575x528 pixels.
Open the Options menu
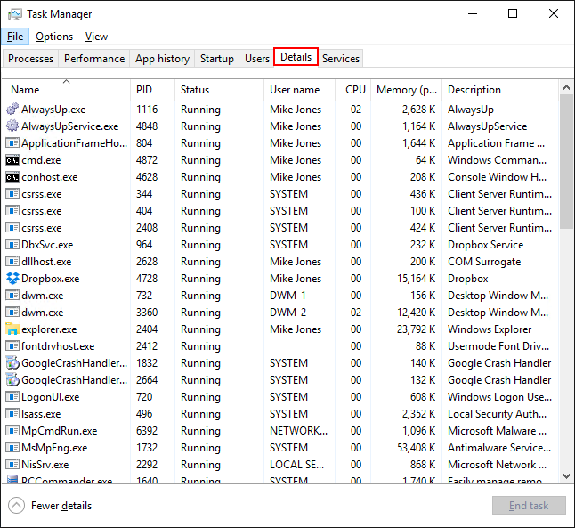tap(54, 37)
